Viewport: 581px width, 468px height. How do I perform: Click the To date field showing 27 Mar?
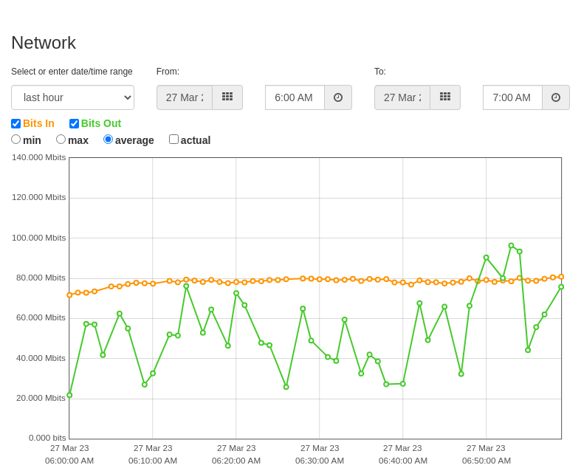coord(402,97)
